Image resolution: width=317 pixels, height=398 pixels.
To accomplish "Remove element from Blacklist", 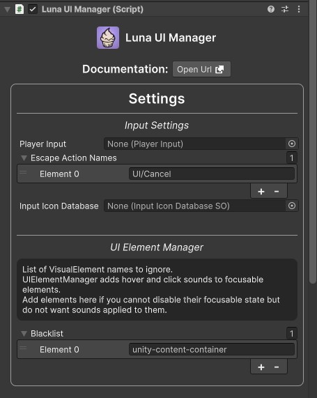I will pyautogui.click(x=277, y=367).
